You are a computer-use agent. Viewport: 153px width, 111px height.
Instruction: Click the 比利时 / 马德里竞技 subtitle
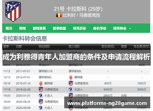point(81,15)
